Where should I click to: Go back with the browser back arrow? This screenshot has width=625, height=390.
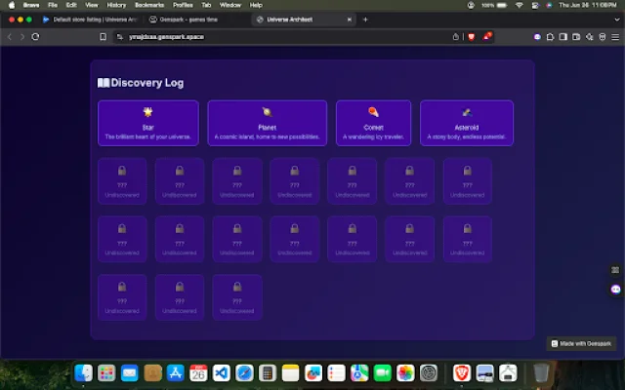[x=10, y=36]
